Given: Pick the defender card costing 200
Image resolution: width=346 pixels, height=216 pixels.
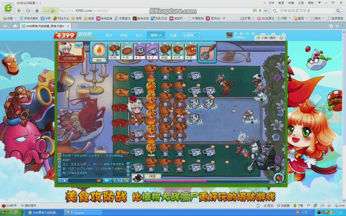Looking at the screenshot, I should 165,51.
